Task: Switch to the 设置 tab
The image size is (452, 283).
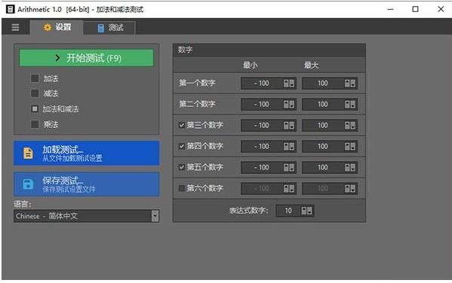Action: coord(57,27)
